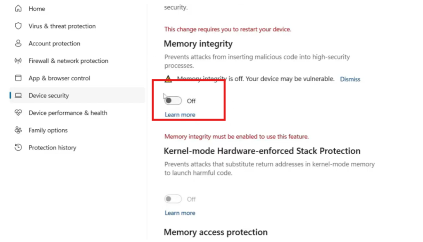Select the Device security laptop icon
The width and height of the screenshot is (423, 242).
(x=18, y=95)
